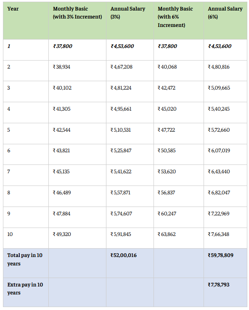
Task: Select the ₹40,068 monthly basic cell
Action: tap(167, 67)
